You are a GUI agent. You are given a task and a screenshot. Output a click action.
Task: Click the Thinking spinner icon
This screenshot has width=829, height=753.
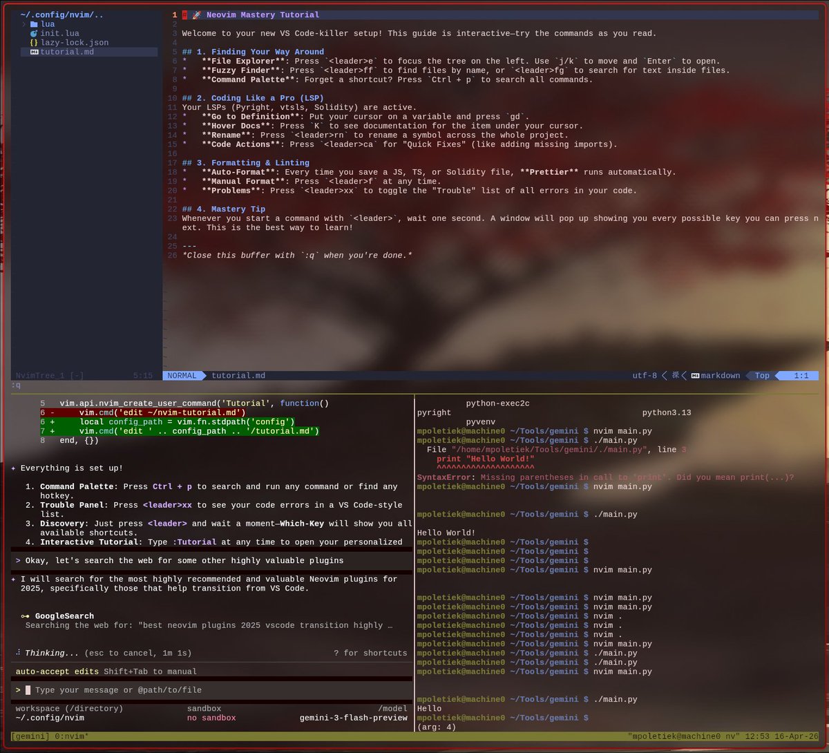point(18,653)
